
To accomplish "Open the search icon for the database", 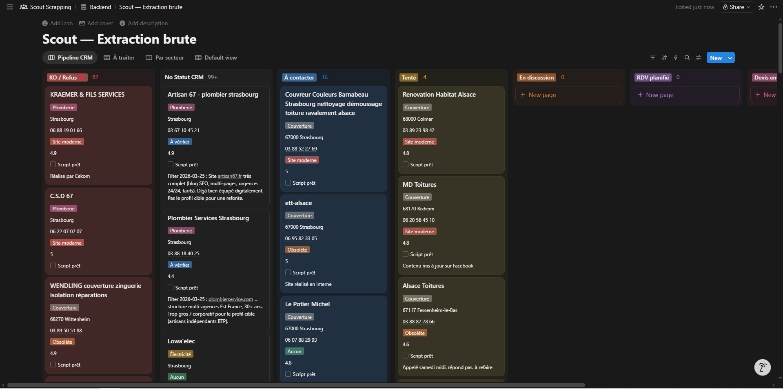I will [687, 57].
